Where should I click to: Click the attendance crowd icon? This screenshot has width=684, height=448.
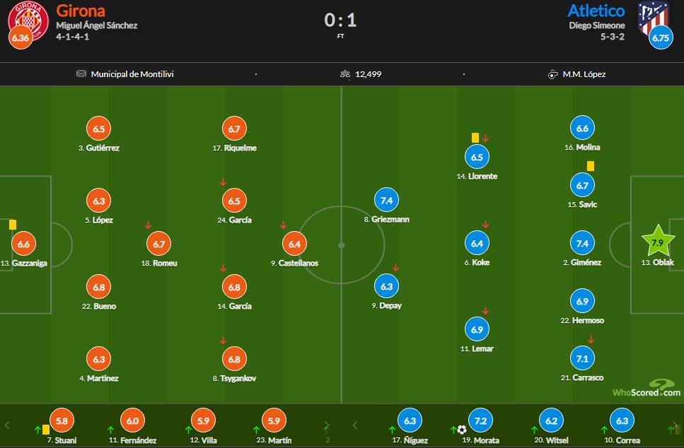coord(345,73)
